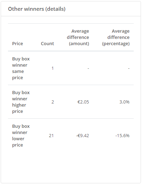This screenshot has height=184, width=142.
Task: Click the Average difference (amount) header
Action: pos(78,37)
